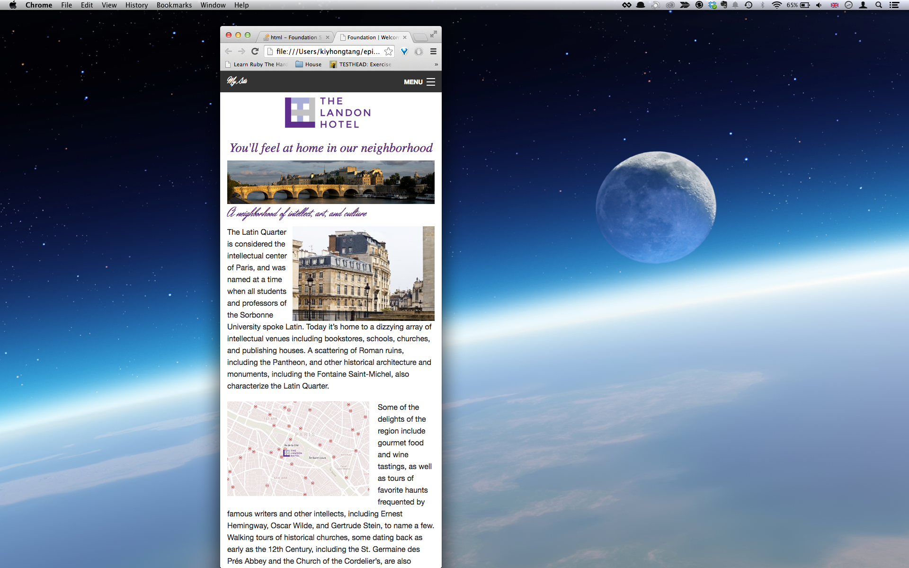Click the AdBlock hand extension icon

click(x=419, y=51)
